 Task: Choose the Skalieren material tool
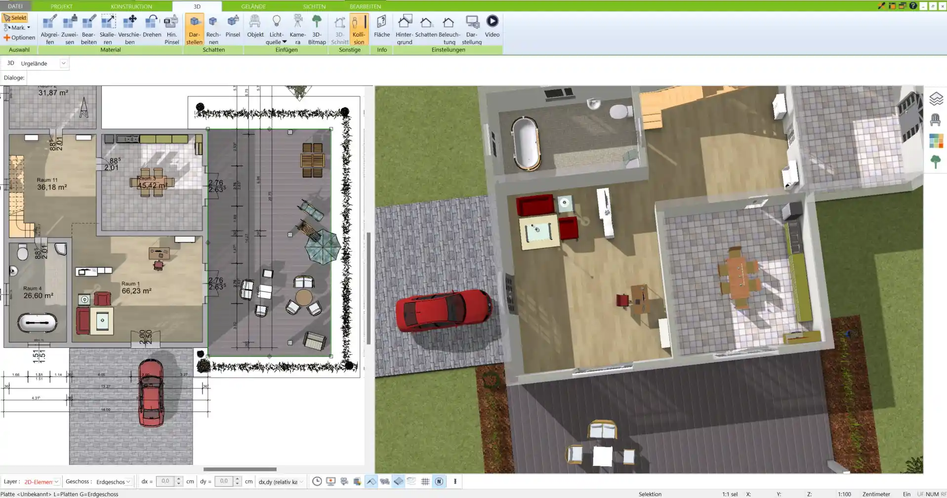pyautogui.click(x=108, y=29)
